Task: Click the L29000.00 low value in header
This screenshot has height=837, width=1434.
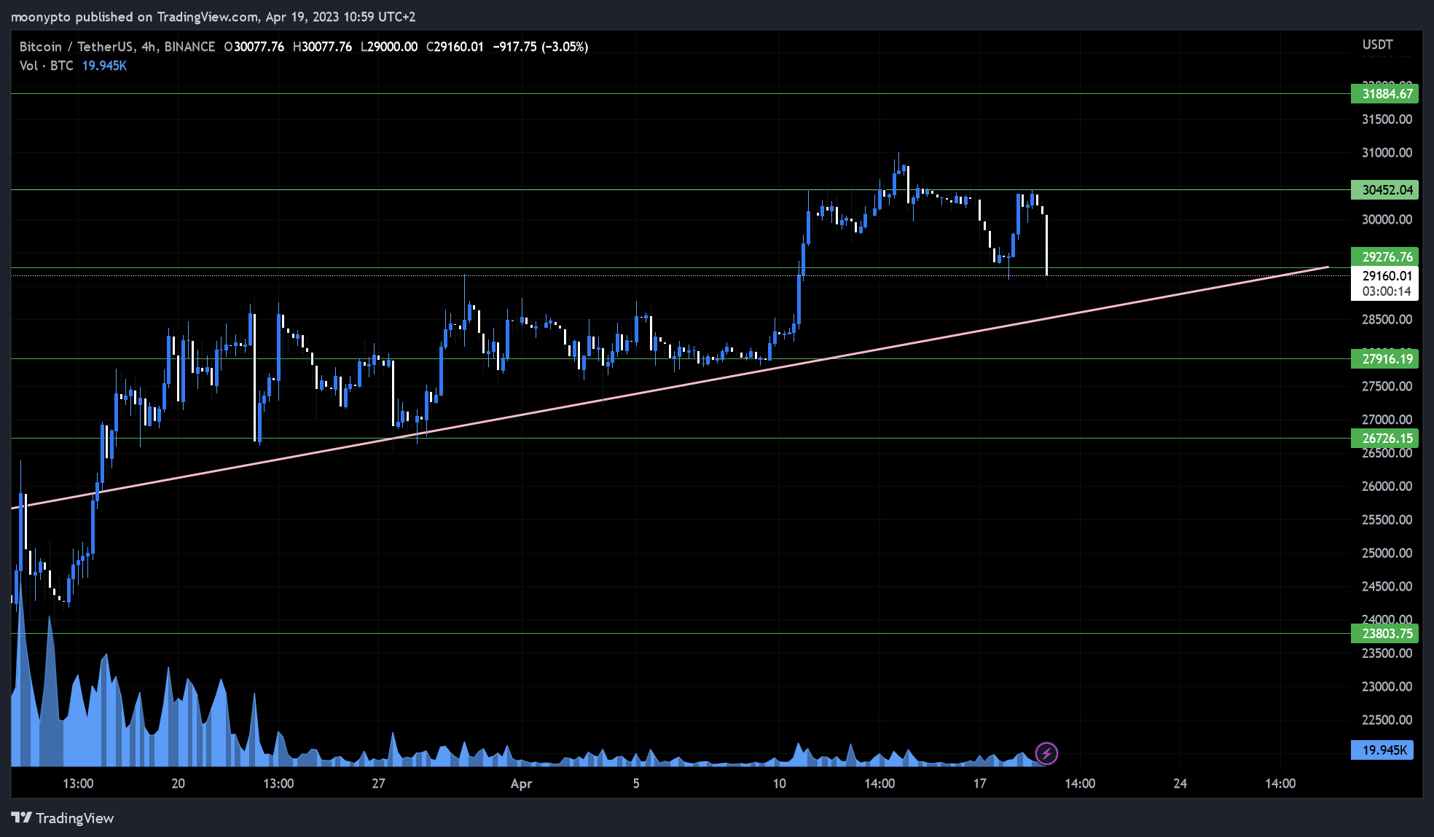Action: (389, 47)
